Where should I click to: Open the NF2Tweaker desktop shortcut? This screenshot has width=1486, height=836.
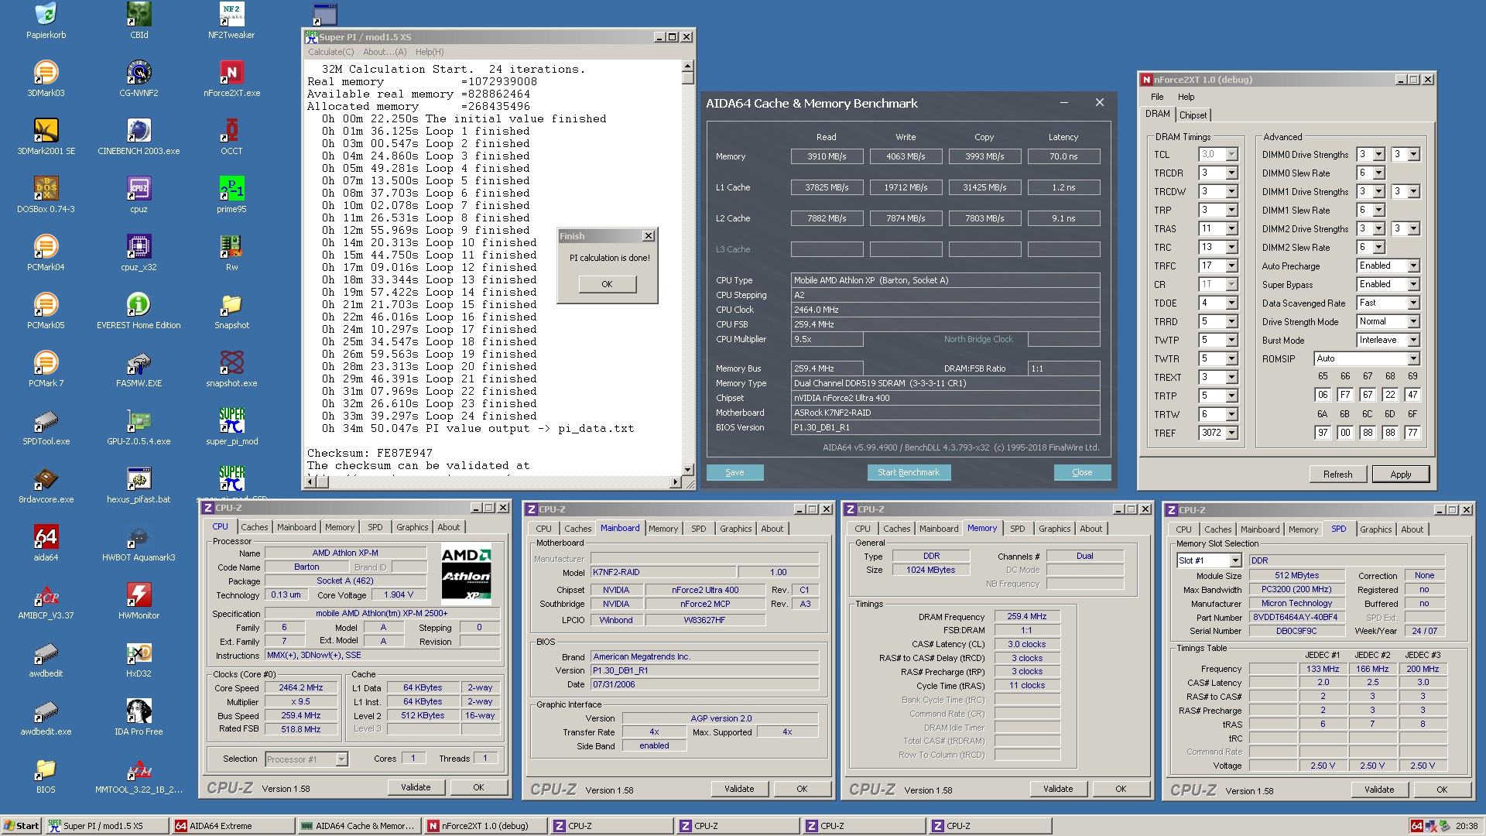click(231, 15)
